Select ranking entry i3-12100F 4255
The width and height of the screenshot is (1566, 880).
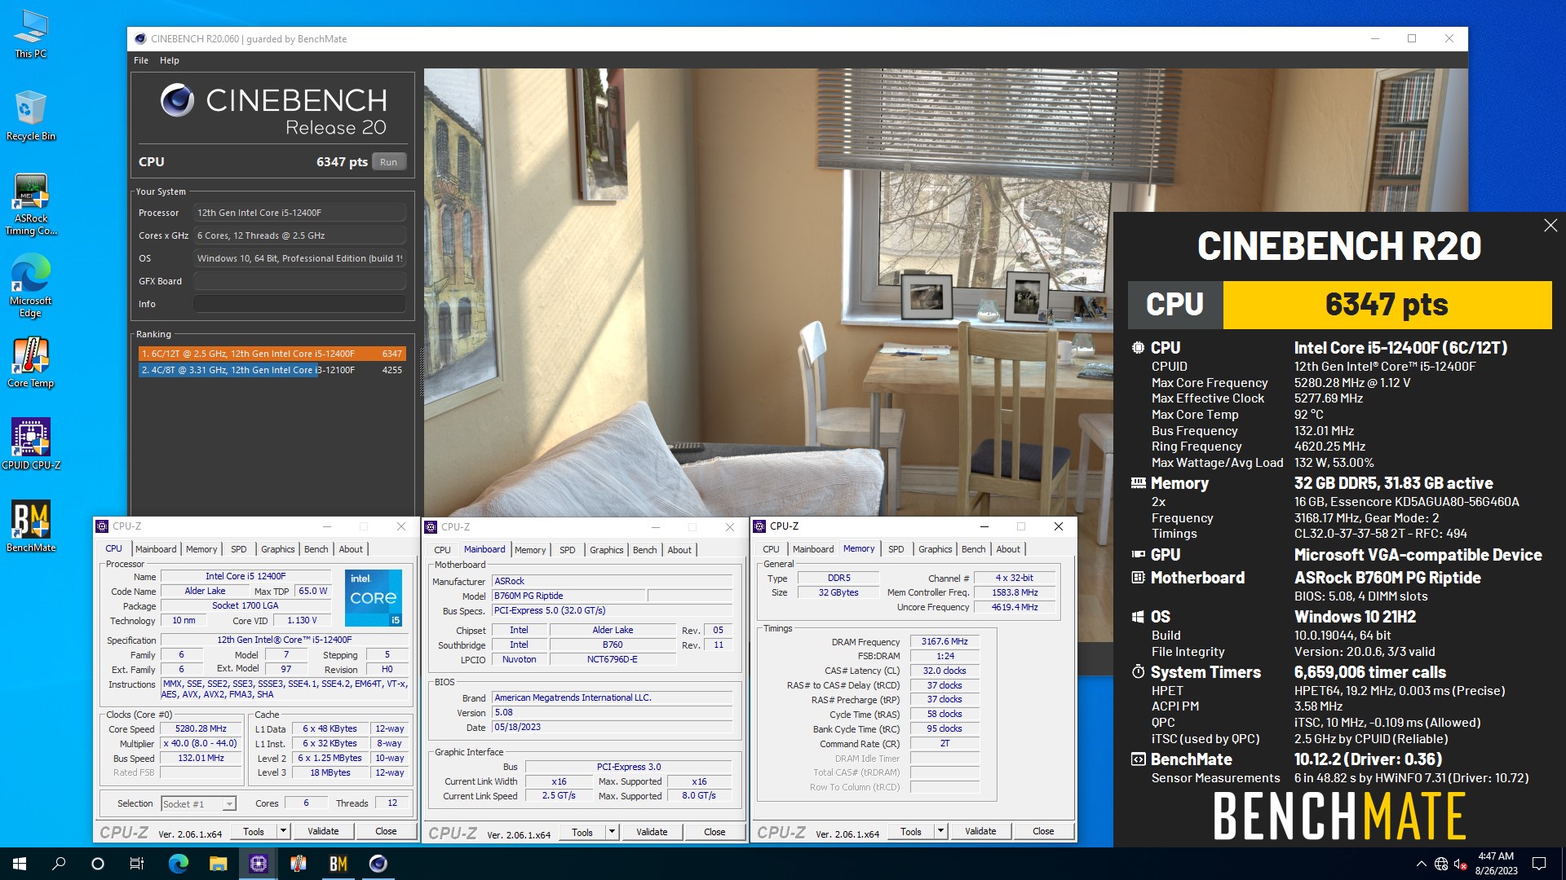(x=272, y=370)
